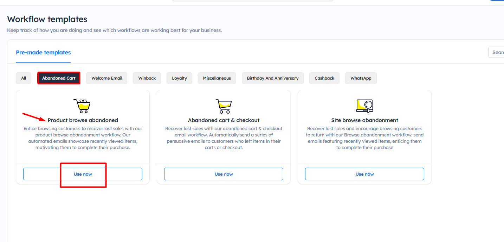Image resolution: width=504 pixels, height=242 pixels.
Task: Use the Site browse abandonment template
Action: [x=364, y=174]
